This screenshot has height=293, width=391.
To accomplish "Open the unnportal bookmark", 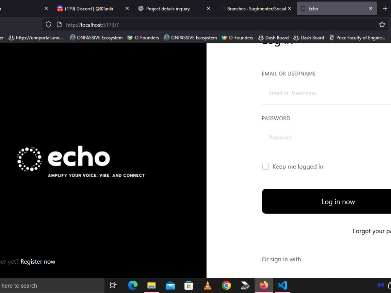I will pyautogui.click(x=36, y=38).
